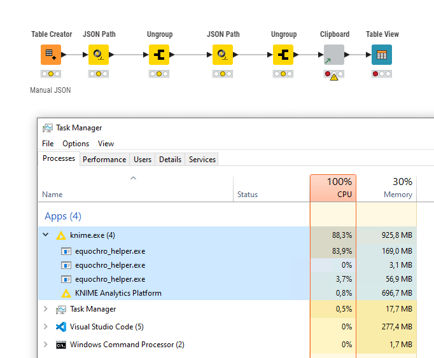The width and height of the screenshot is (434, 358).
Task: Expand the Visual Studio Code process group
Action: tap(45, 327)
